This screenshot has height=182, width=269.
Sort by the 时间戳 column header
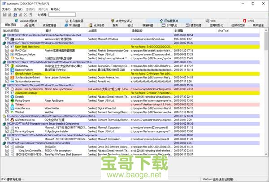coord(195,30)
